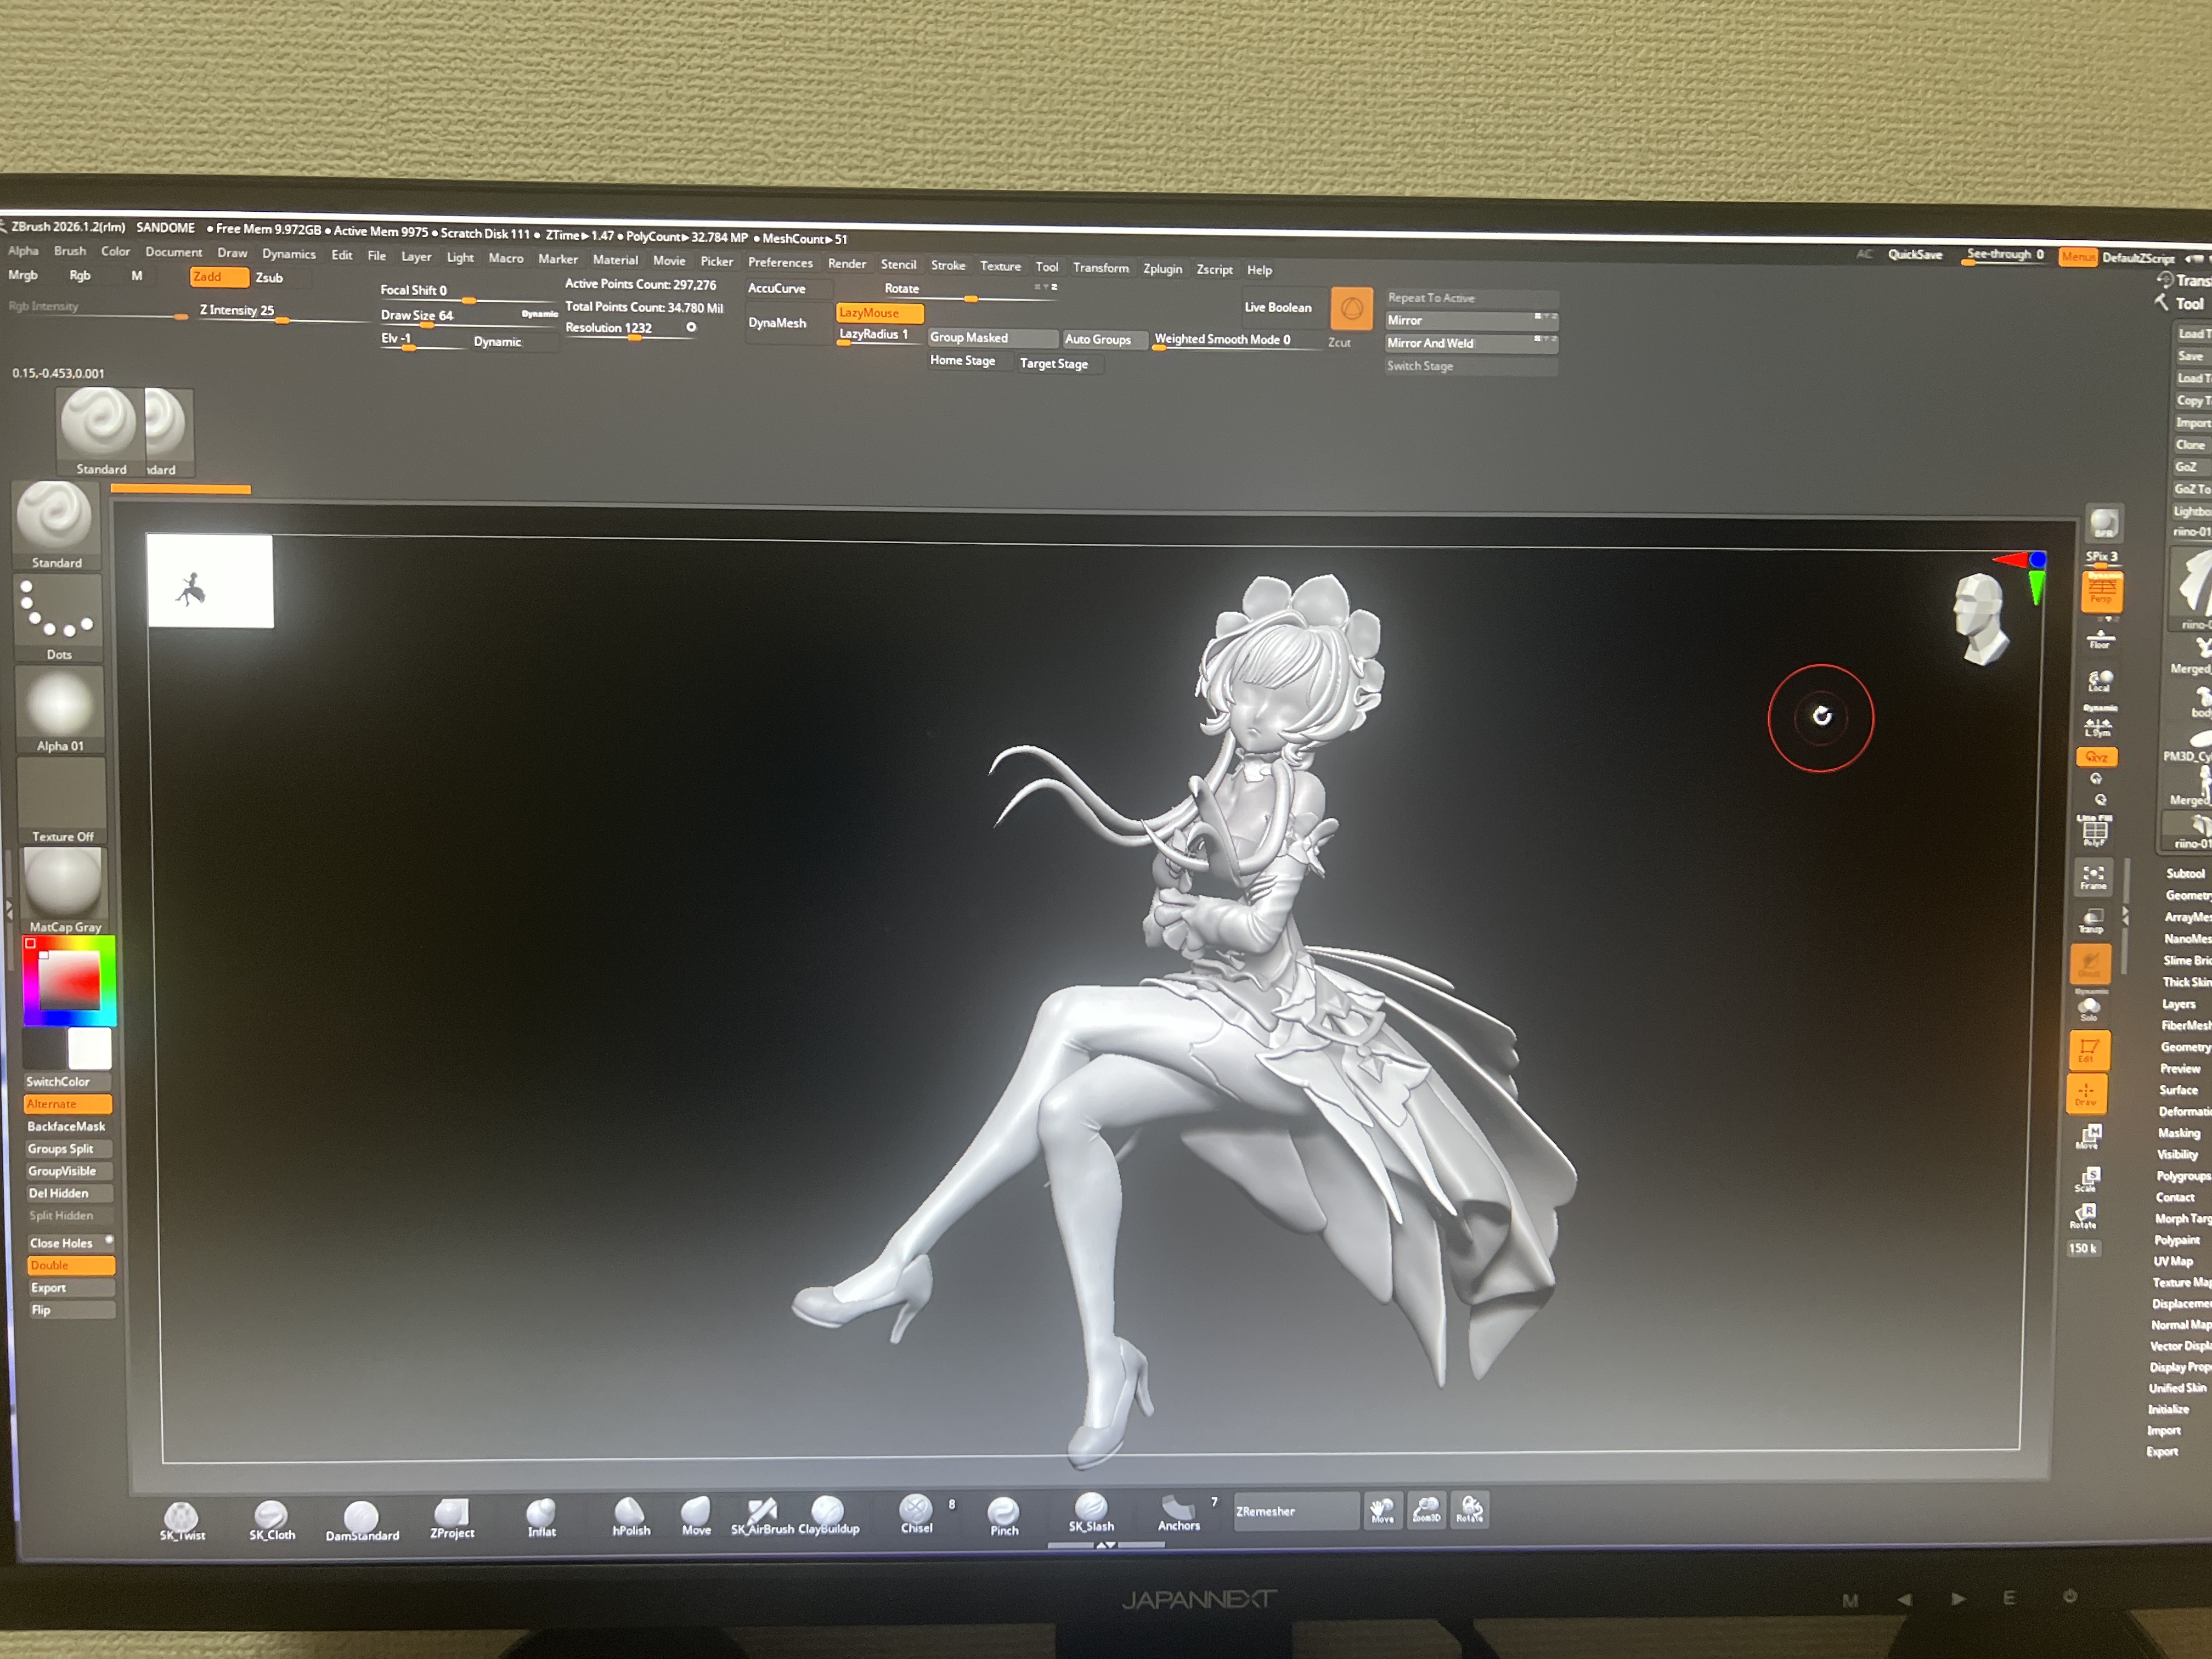Open the MatCap Gray material picker
The height and width of the screenshot is (1659, 2212).
click(x=63, y=891)
